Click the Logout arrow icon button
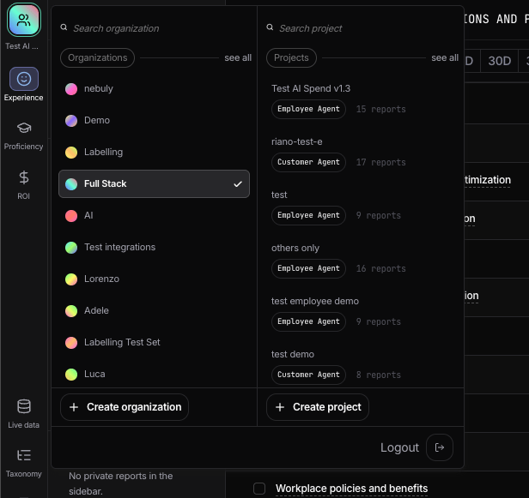This screenshot has height=498, width=529. click(x=440, y=447)
